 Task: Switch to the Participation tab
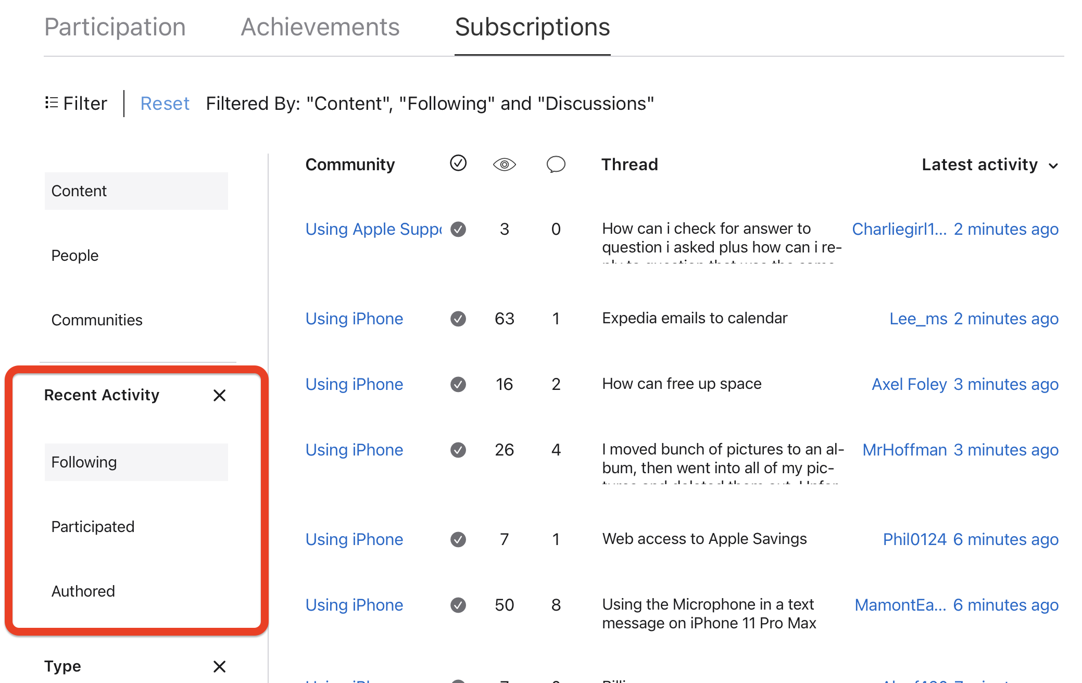(115, 27)
